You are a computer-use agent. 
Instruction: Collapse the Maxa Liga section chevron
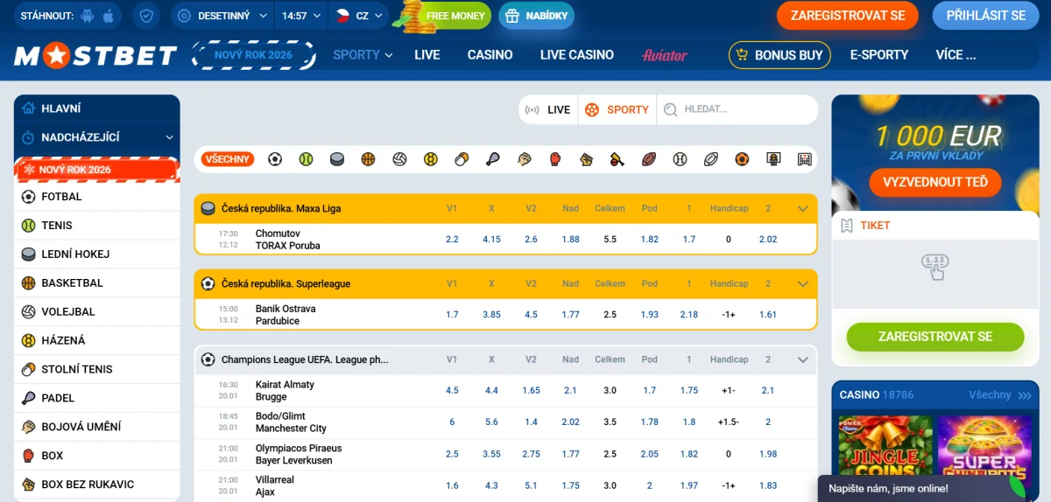pyautogui.click(x=802, y=209)
